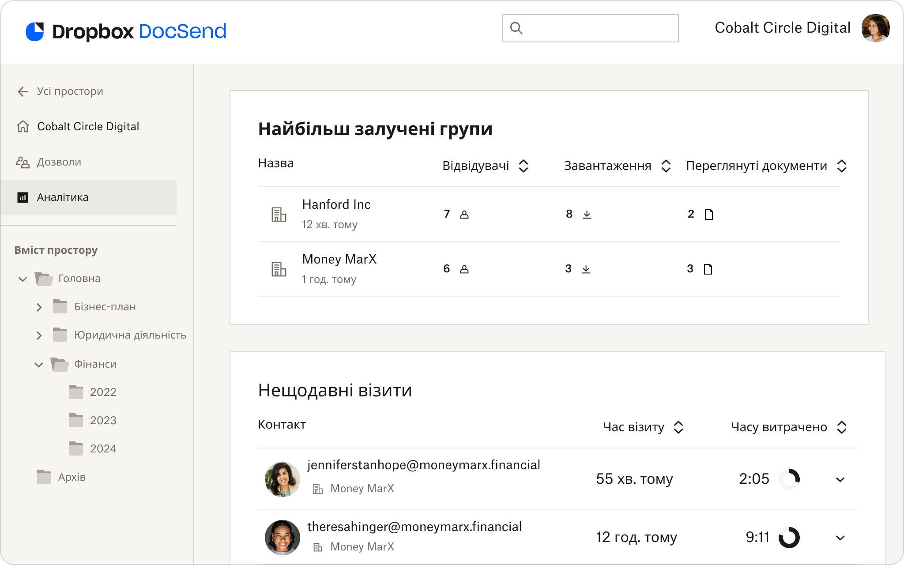The width and height of the screenshot is (904, 565).
Task: Click the Фінанси open folder icon
Action: pos(60,364)
